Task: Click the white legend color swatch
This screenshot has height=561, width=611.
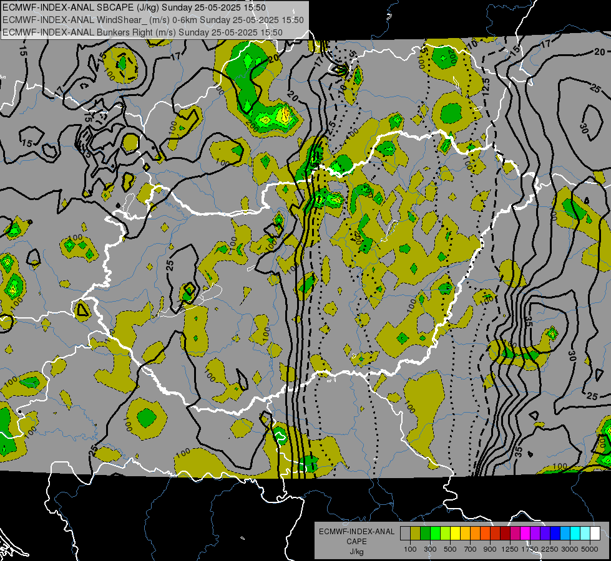Action: [595, 534]
